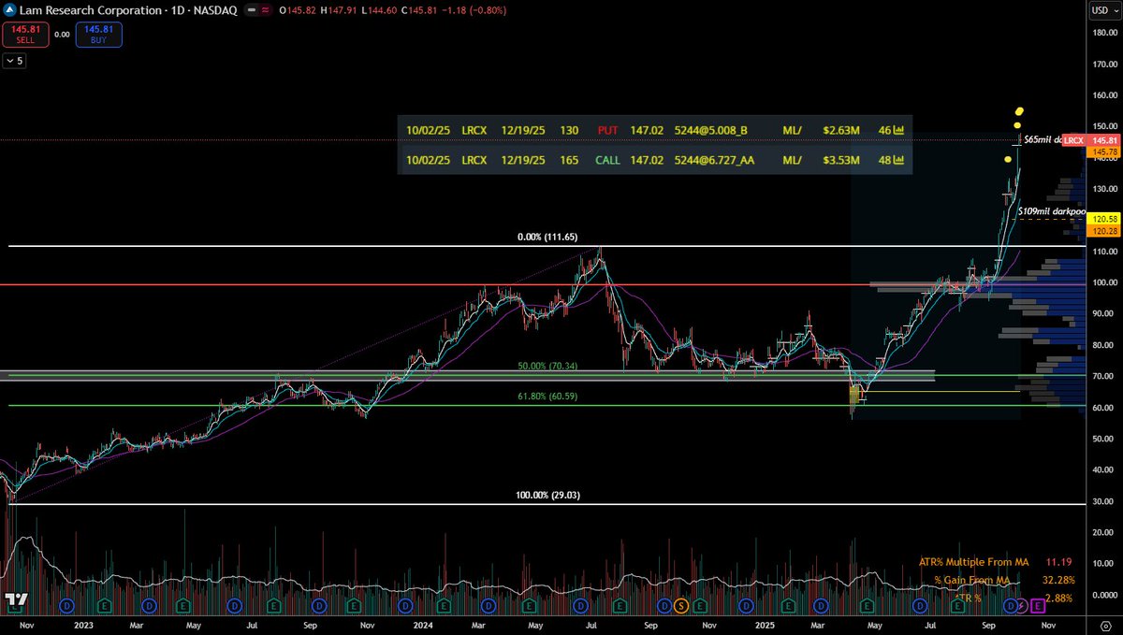
Task: Click the orange S split event marker
Action: pos(681,605)
